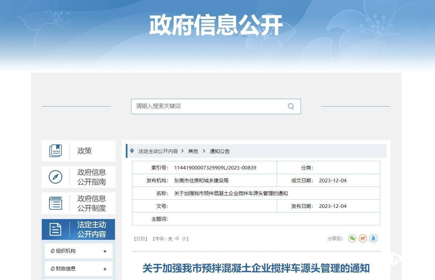435x280 pixels.
Task: Share to Weibo icon
Action: coord(363,238)
